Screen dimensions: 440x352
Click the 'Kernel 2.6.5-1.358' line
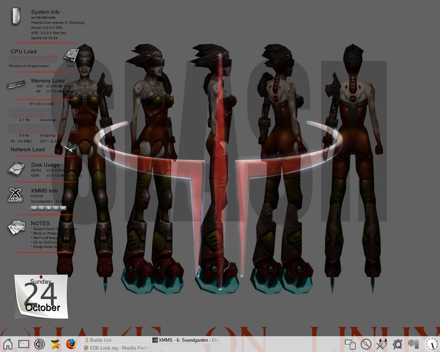46,27
